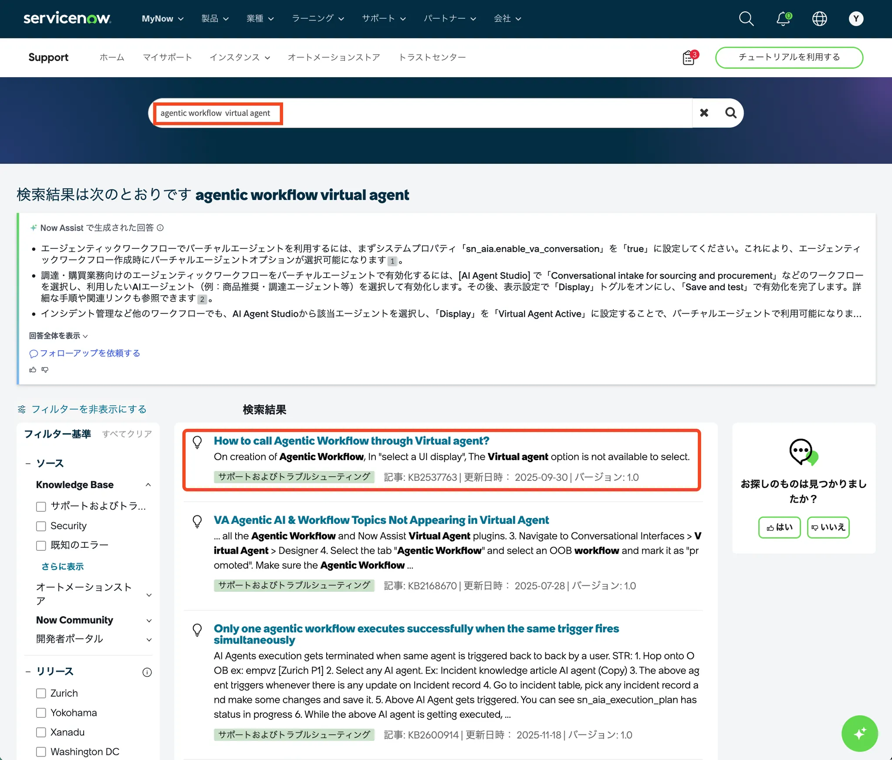Viewport: 892px width, 760px height.
Task: Open VA Agentic AI & Workflow Topics article
Action: point(381,520)
